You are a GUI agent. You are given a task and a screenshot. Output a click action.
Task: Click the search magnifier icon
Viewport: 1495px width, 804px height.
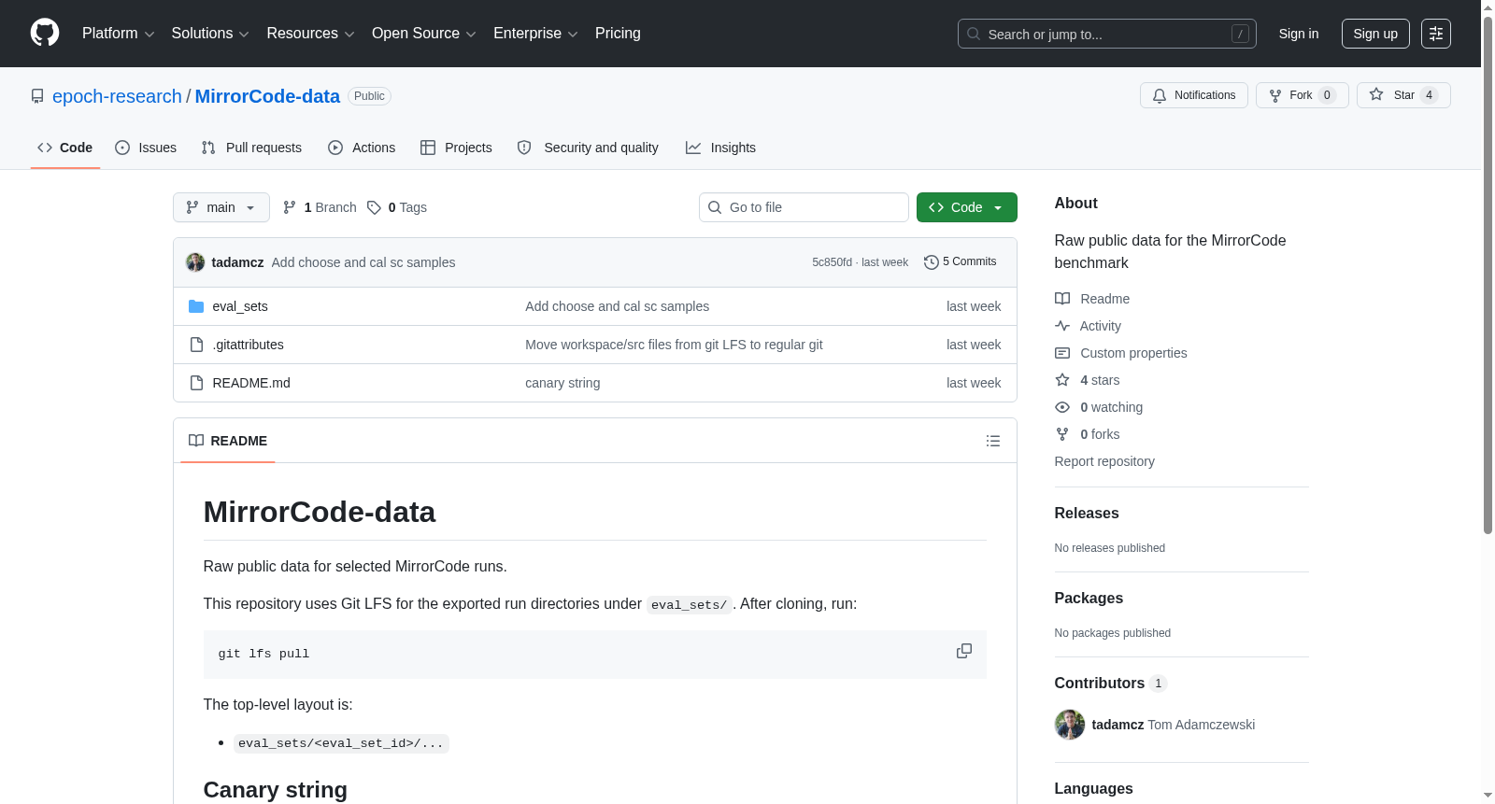coord(974,34)
